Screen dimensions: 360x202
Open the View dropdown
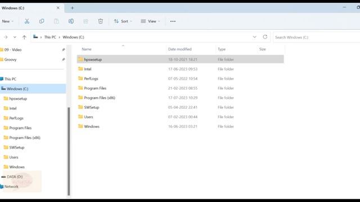(150, 21)
